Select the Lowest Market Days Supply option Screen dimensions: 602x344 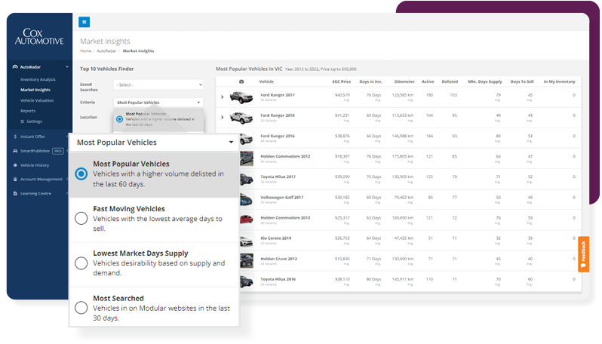[81, 263]
